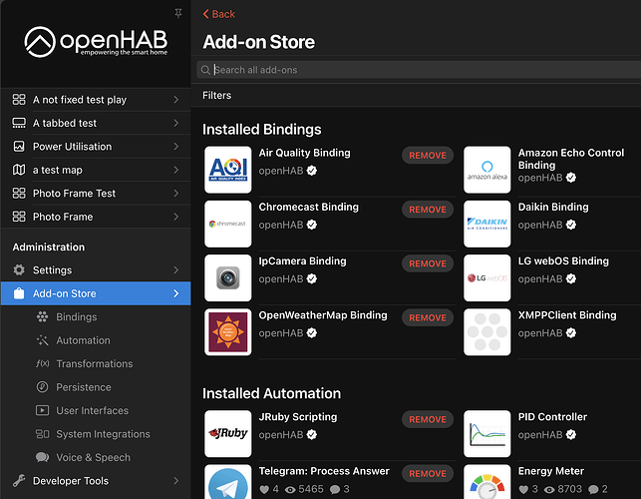Click the Telegram paper plane icon
The image size is (641, 499).
click(x=227, y=482)
